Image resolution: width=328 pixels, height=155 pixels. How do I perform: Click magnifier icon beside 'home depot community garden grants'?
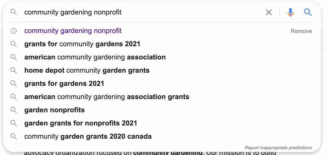(14, 70)
